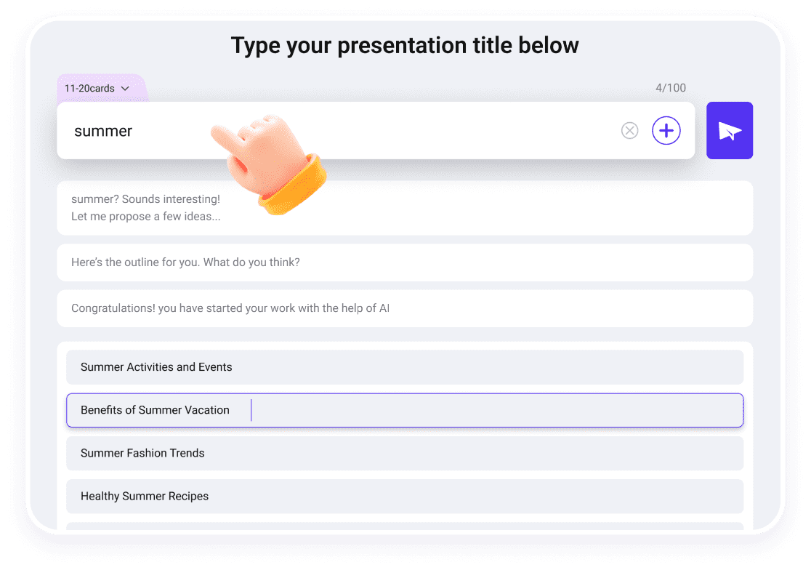The width and height of the screenshot is (811, 570).
Task: Click the plus circle icon
Action: click(666, 131)
